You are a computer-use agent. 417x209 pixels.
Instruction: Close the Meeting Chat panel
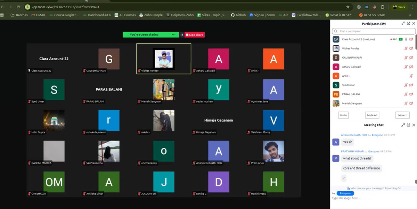414,125
